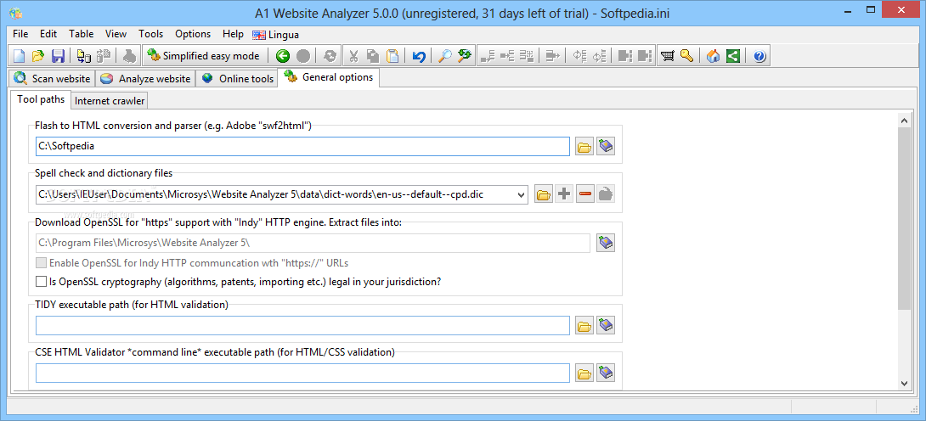Browse for the Flash to HTML converter path
This screenshot has width=926, height=421.
(584, 147)
